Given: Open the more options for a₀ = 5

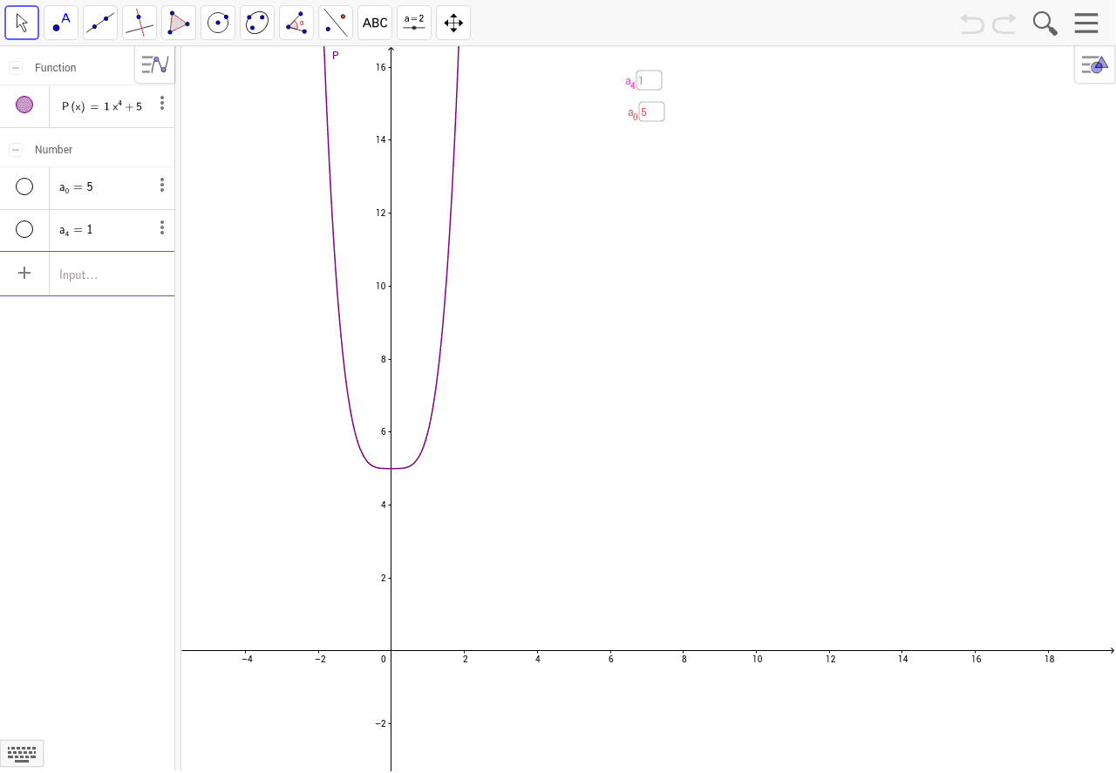Looking at the screenshot, I should coord(162,185).
